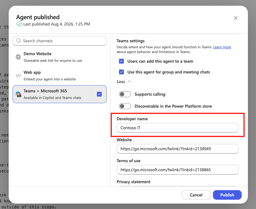Click the Website label
The height and width of the screenshot is (209, 256).
pyautogui.click(x=124, y=140)
